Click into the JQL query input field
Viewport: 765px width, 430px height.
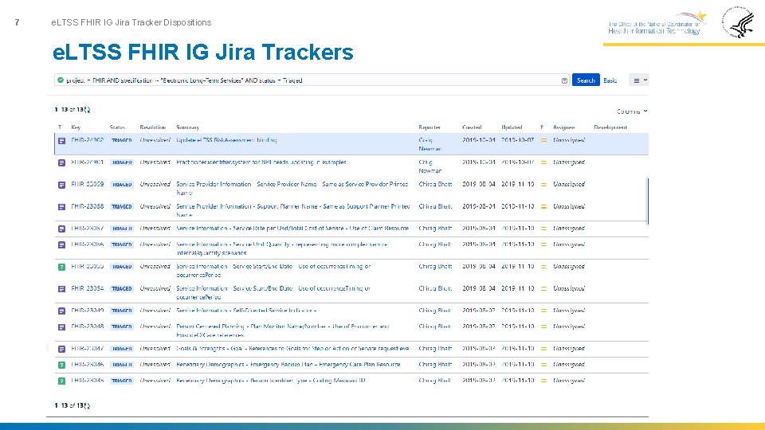tap(312, 80)
